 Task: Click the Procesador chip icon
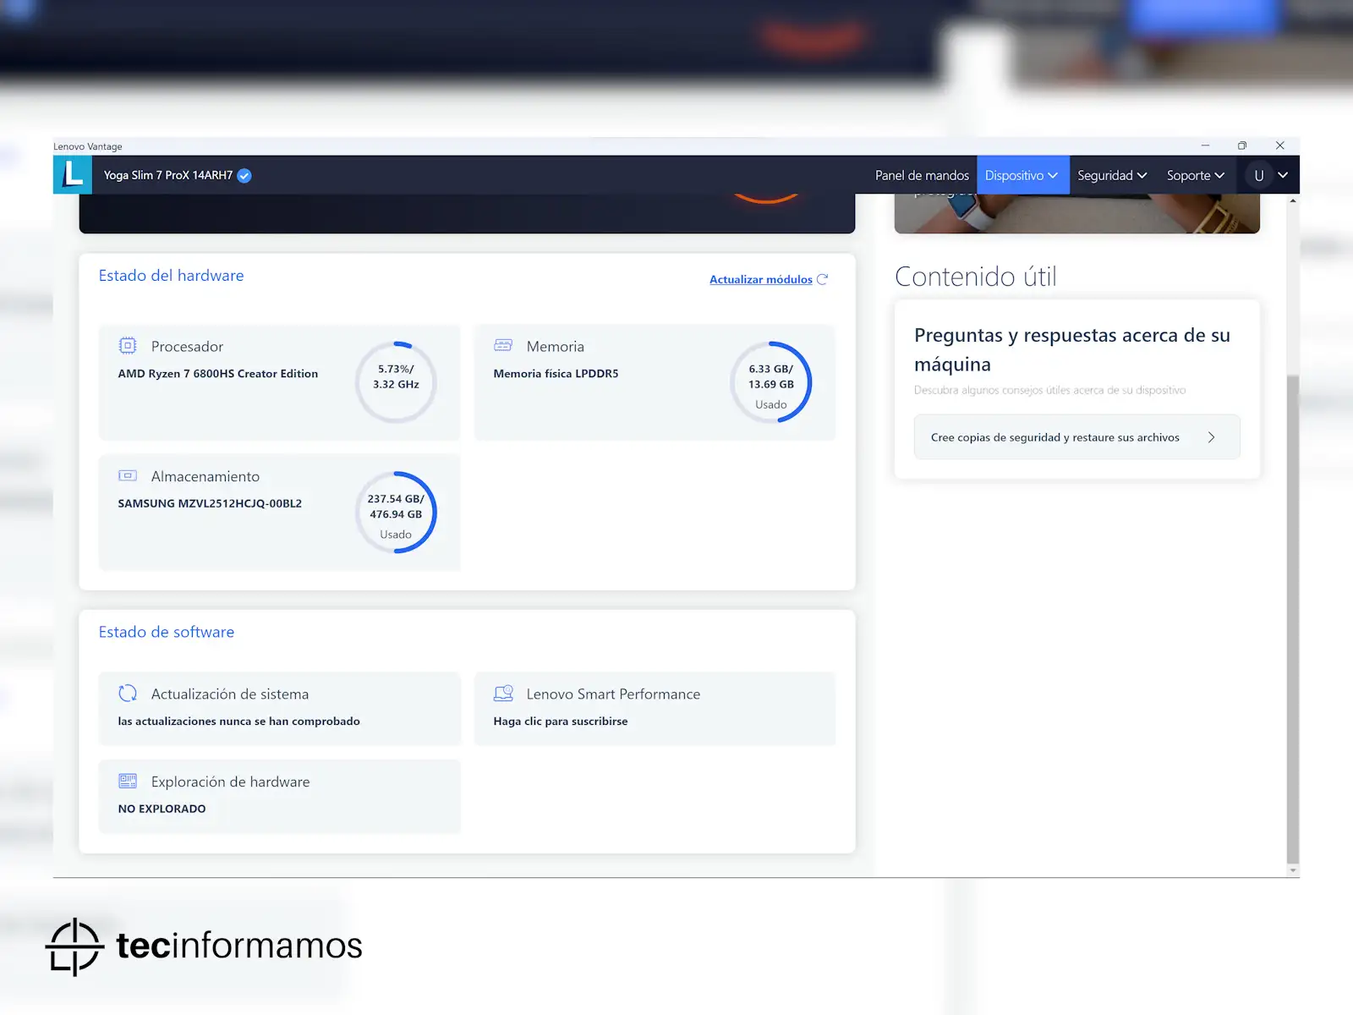[128, 346]
